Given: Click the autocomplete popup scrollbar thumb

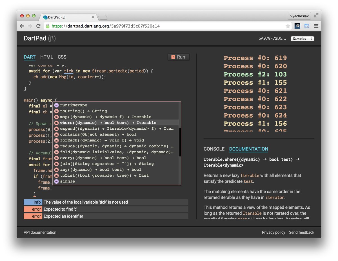Looking at the screenshot, I should tap(180, 141).
